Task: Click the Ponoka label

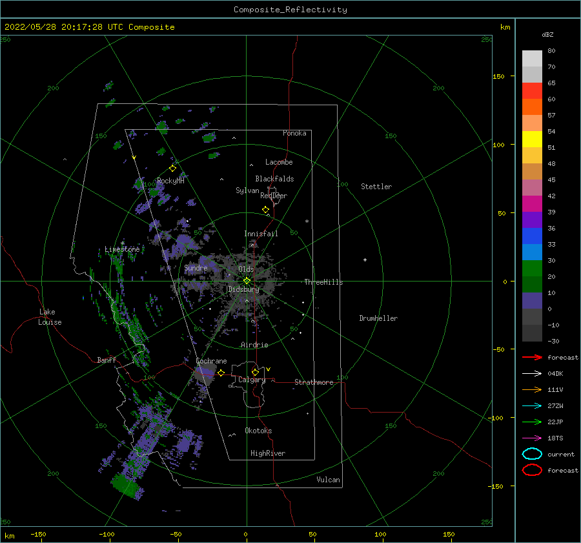Action: [294, 133]
